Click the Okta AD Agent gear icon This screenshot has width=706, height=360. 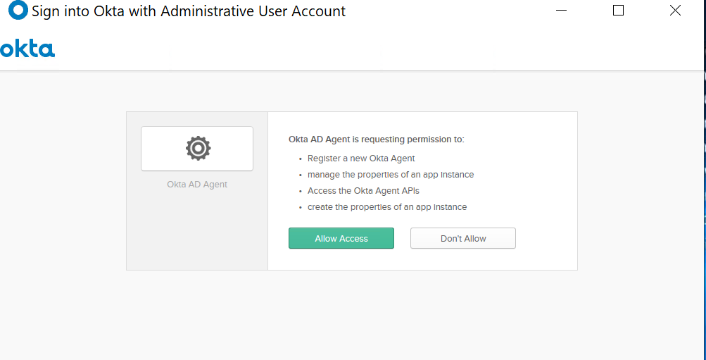198,148
